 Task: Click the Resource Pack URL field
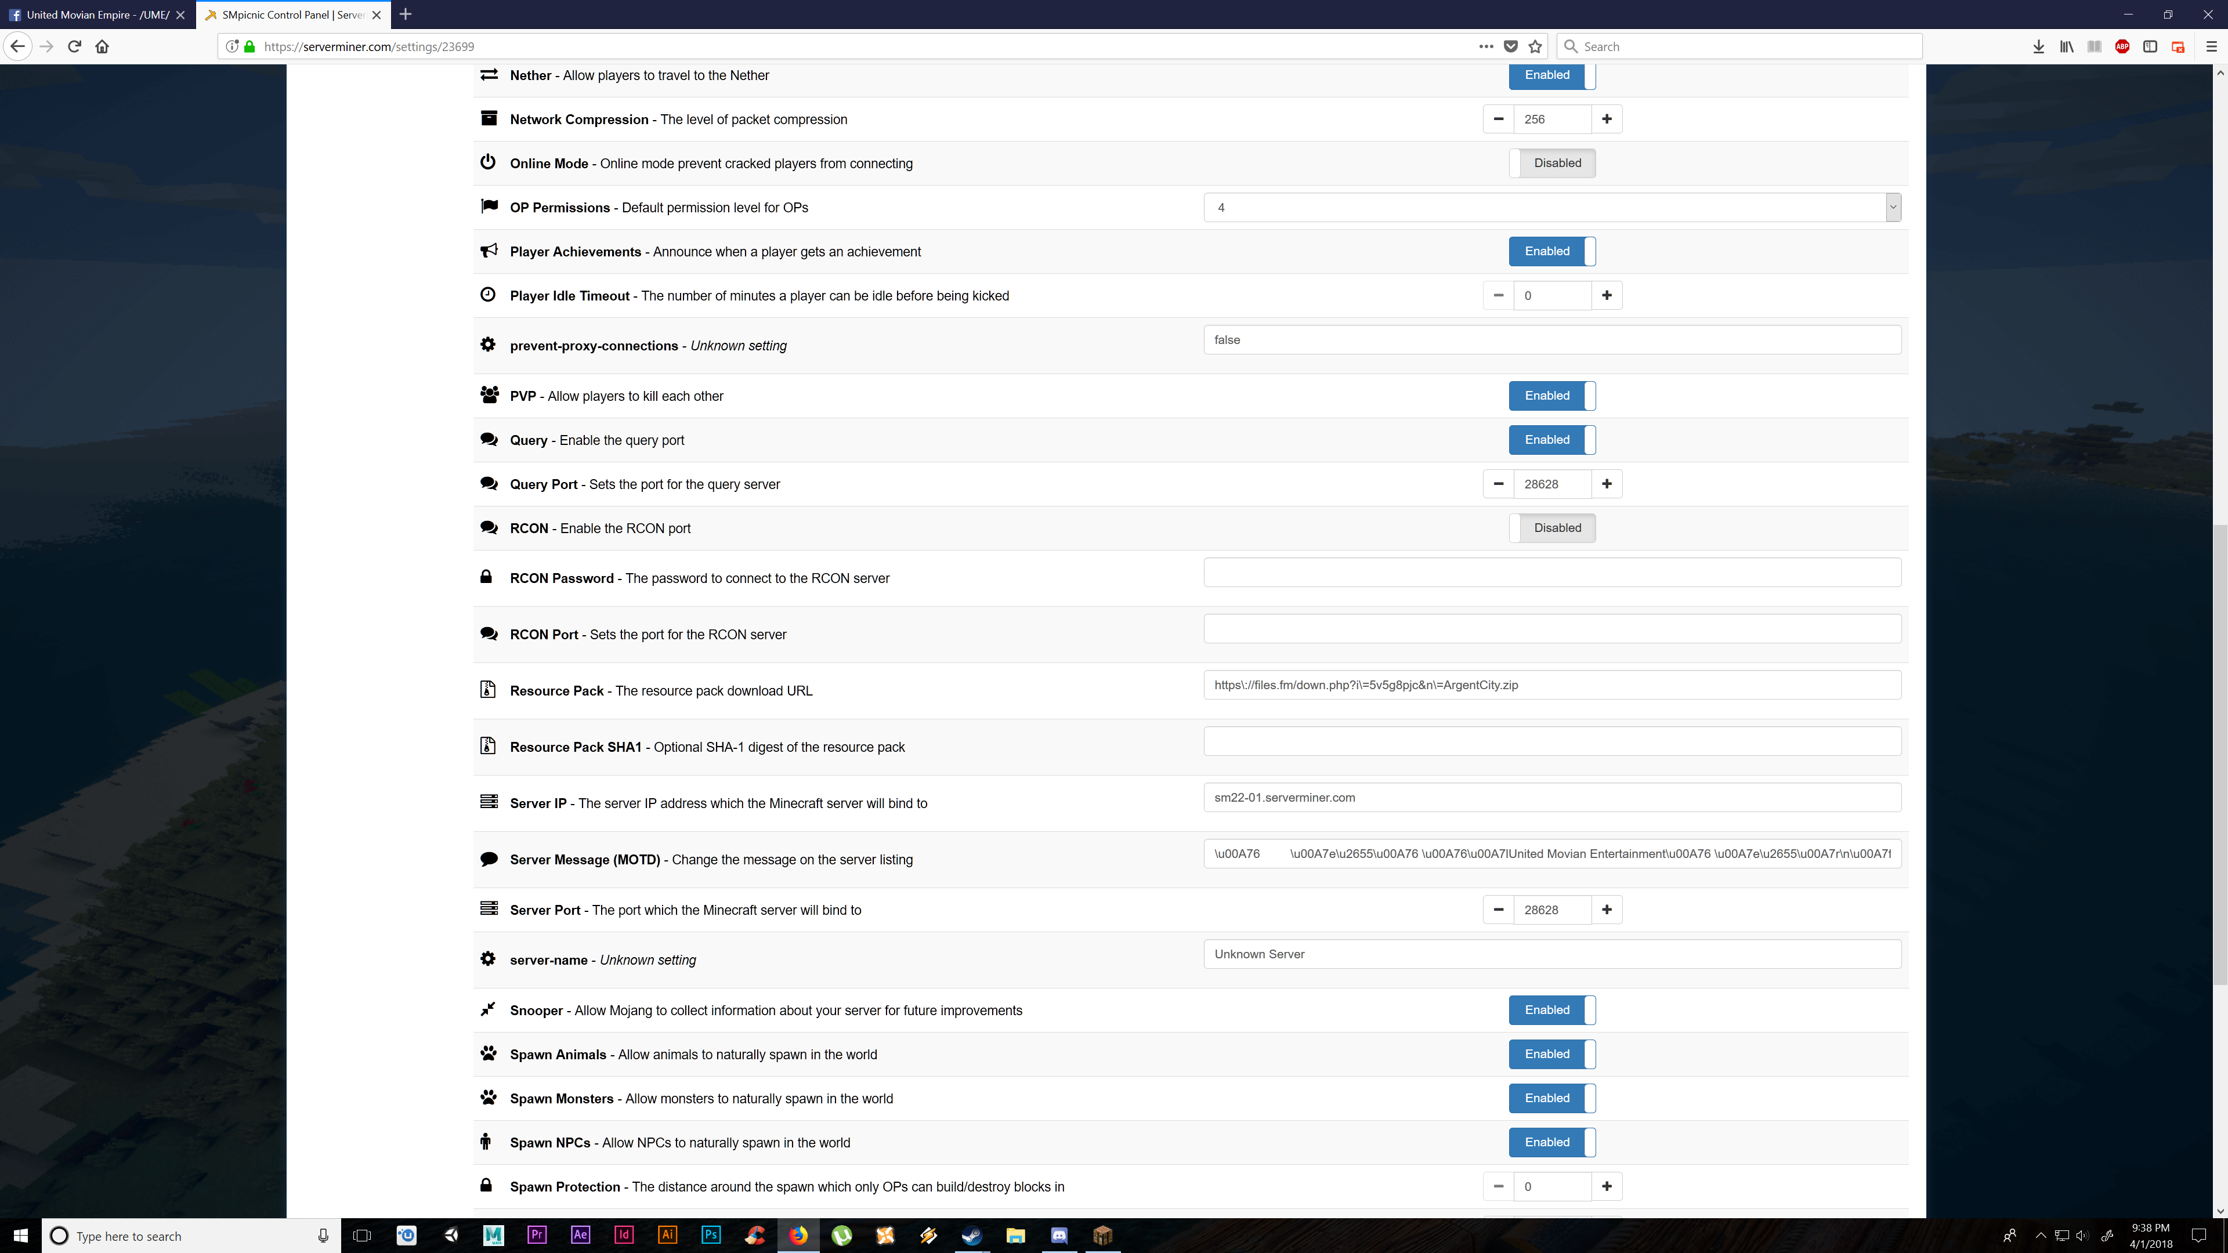(1551, 685)
